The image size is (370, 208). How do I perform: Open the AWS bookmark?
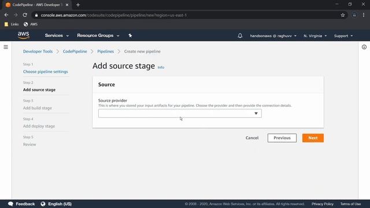31,24
